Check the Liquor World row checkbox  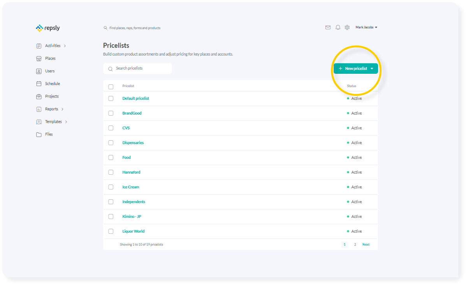pyautogui.click(x=111, y=231)
